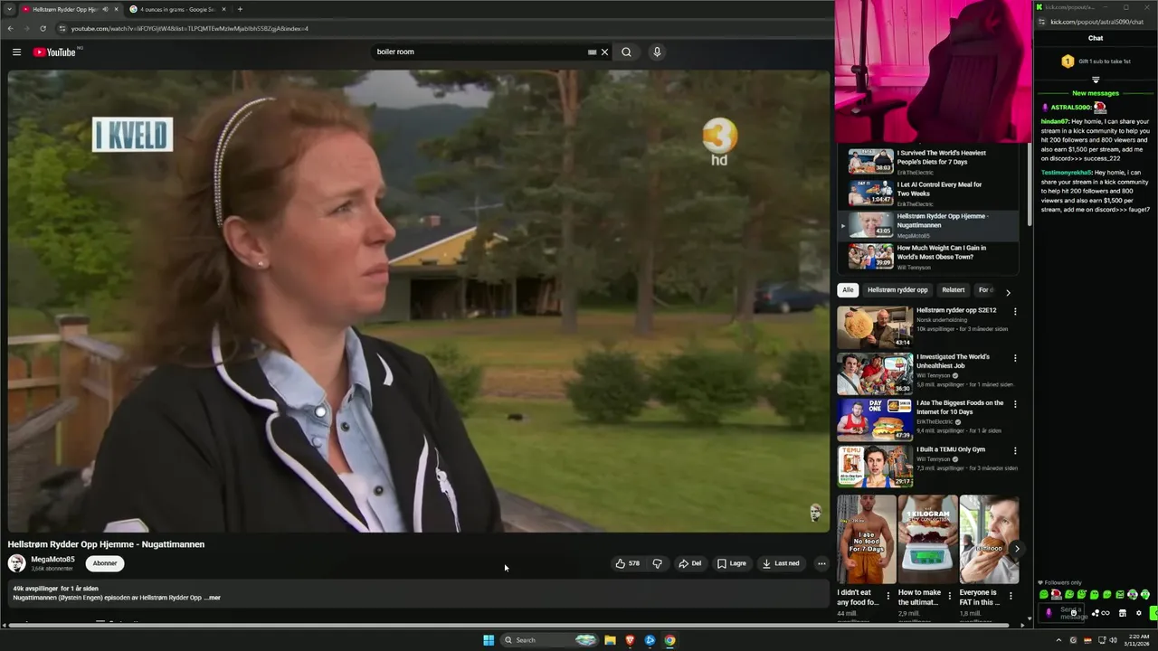Viewport: 1158px width, 651px height.
Task: Go to YouTube home via the logo
Action: (x=54, y=52)
